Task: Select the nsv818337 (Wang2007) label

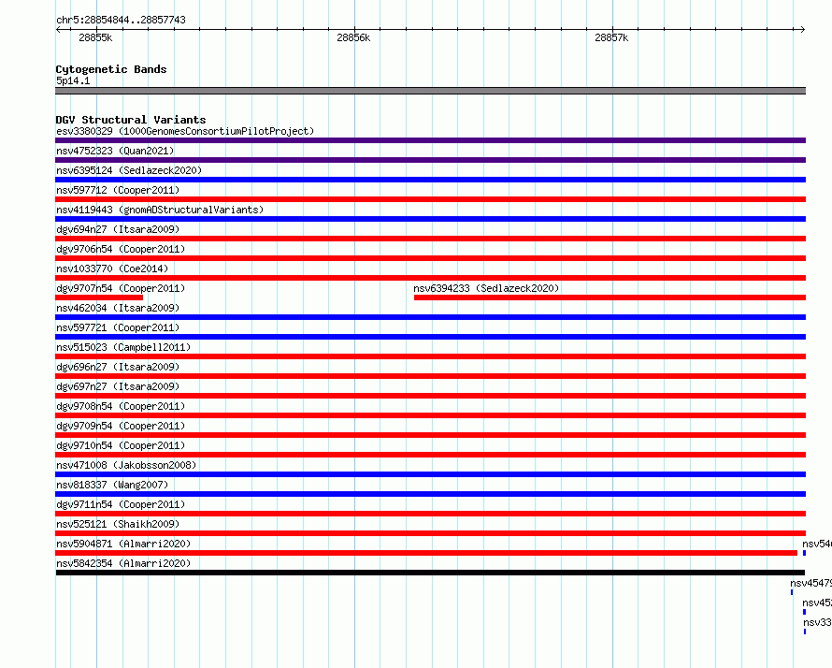Action: (x=112, y=485)
